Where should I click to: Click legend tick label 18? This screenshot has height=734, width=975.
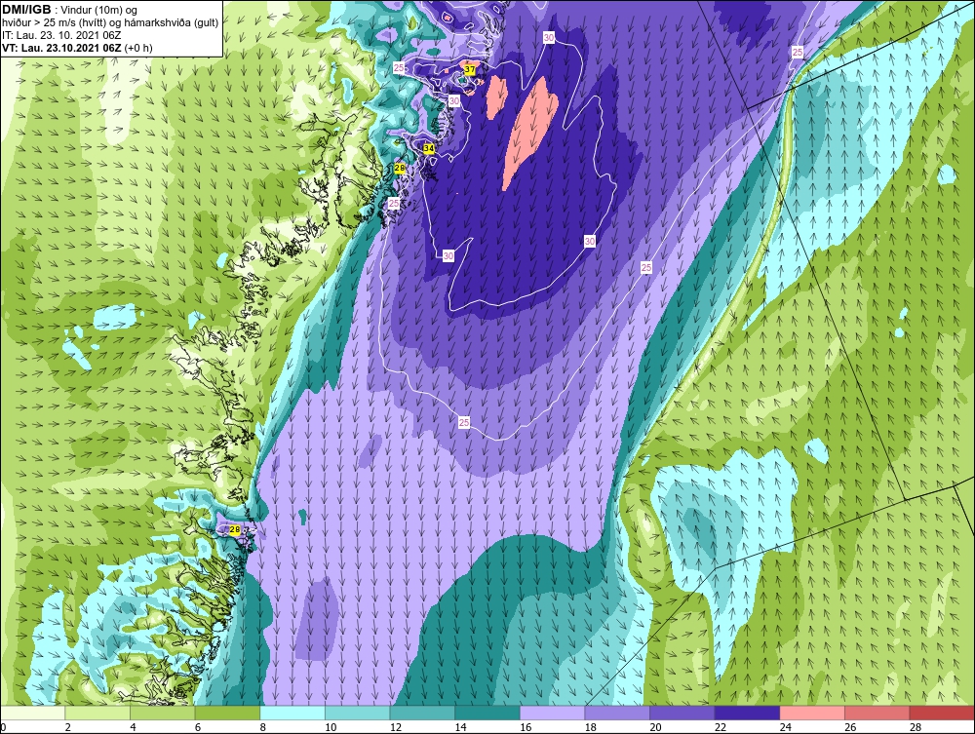point(591,727)
